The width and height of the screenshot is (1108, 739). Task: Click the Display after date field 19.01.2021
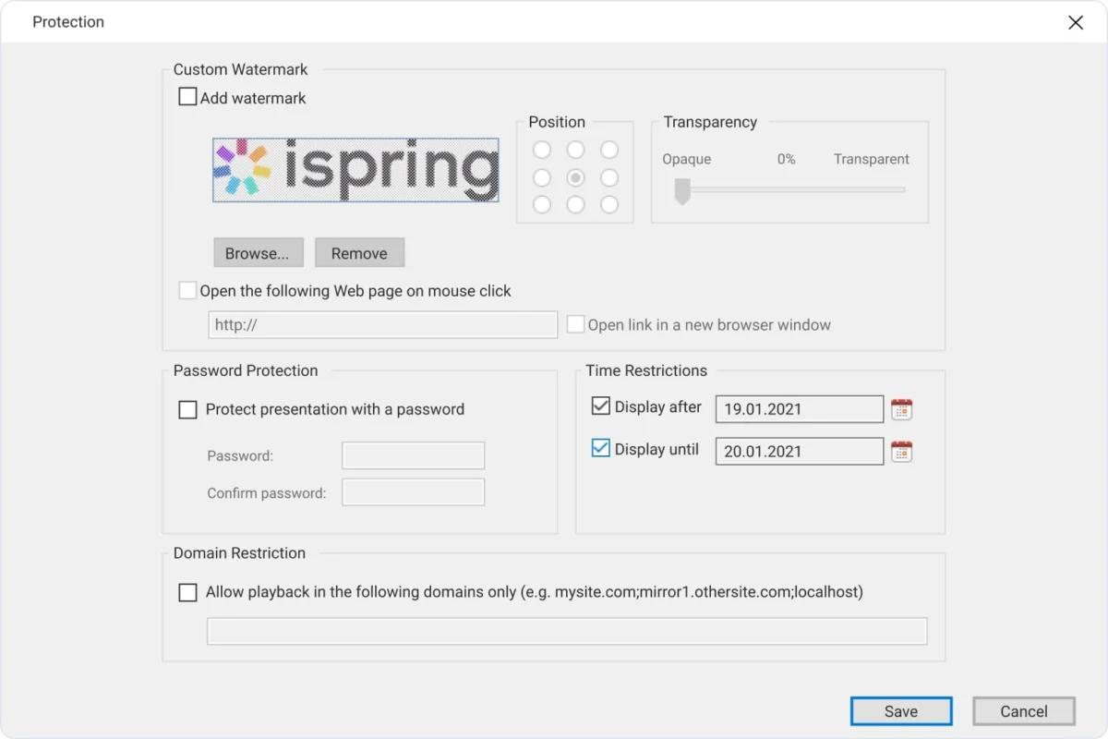coord(800,409)
